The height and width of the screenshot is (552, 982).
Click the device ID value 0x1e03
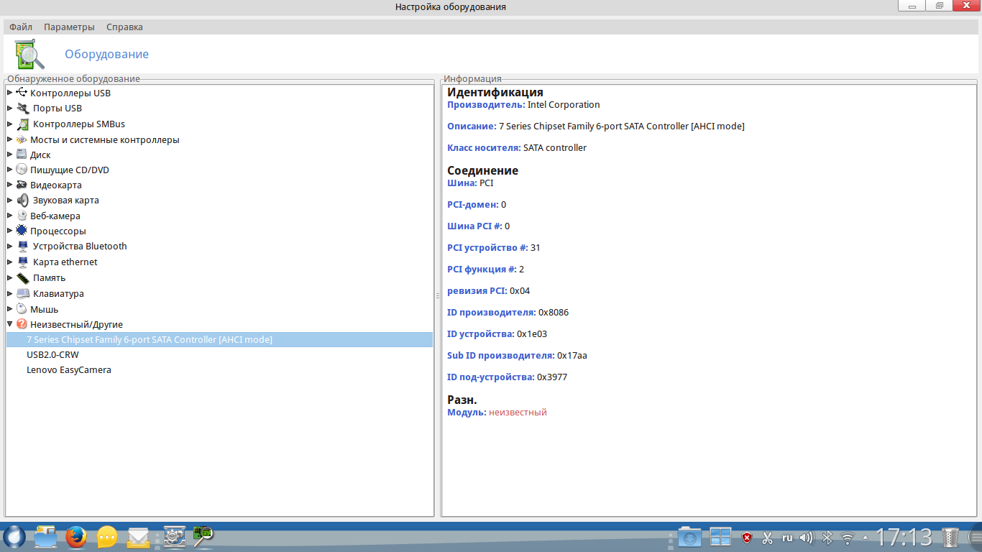[532, 334]
